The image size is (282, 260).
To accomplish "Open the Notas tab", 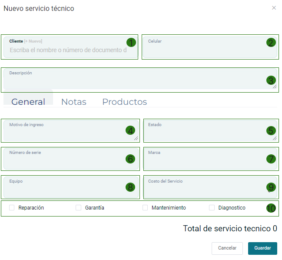I will [73, 102].
